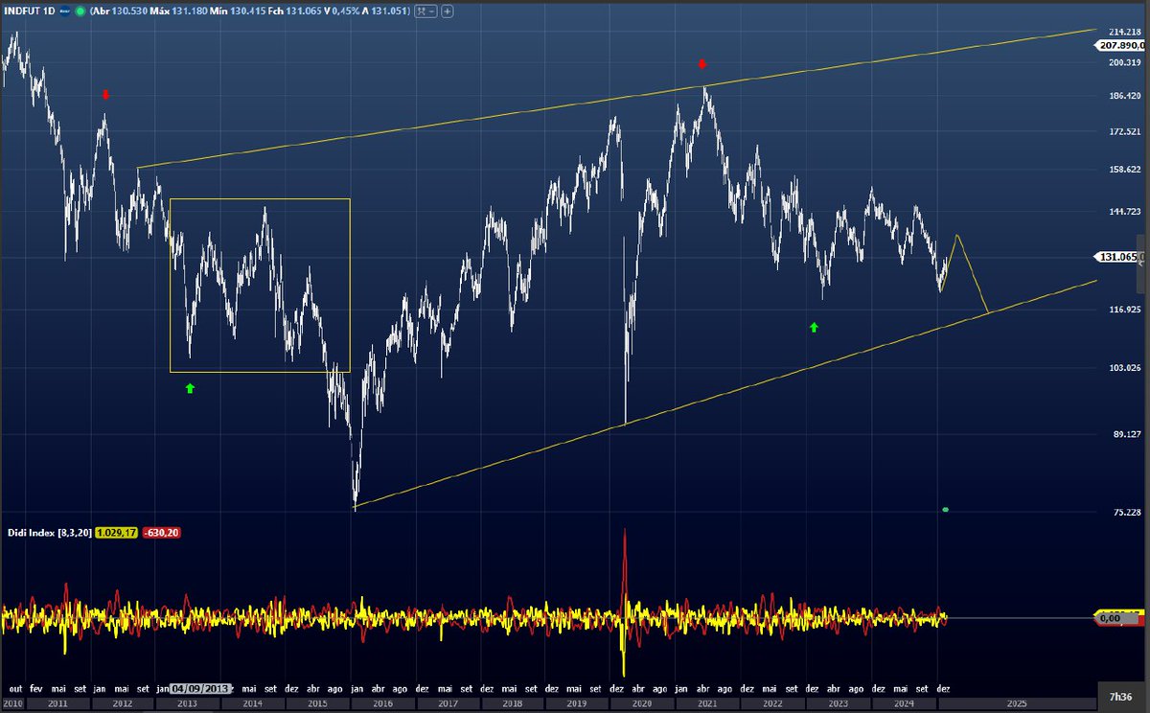The image size is (1150, 713).
Task: Open the chart tools icon in header
Action: pos(425,11)
